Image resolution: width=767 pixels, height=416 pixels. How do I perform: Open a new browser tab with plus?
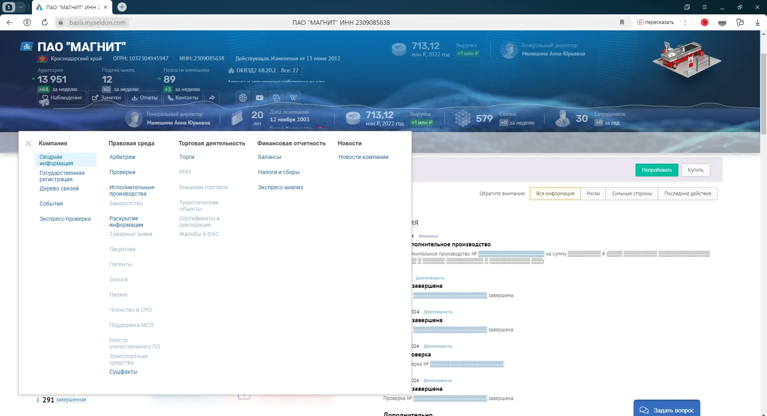(122, 7)
